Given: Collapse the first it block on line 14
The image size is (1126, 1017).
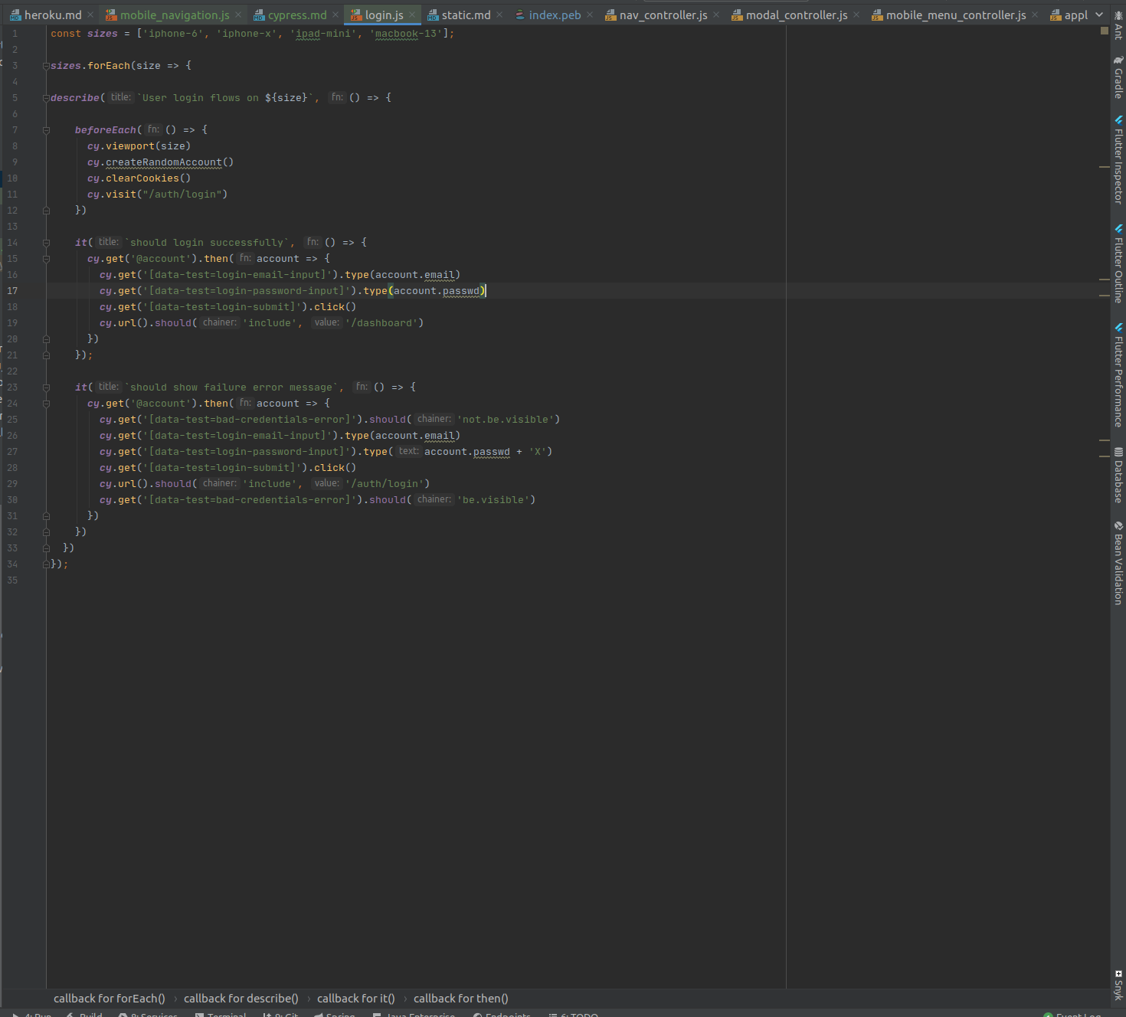Looking at the screenshot, I should (46, 243).
